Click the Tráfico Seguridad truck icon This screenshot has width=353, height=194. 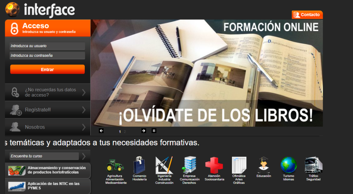click(313, 165)
